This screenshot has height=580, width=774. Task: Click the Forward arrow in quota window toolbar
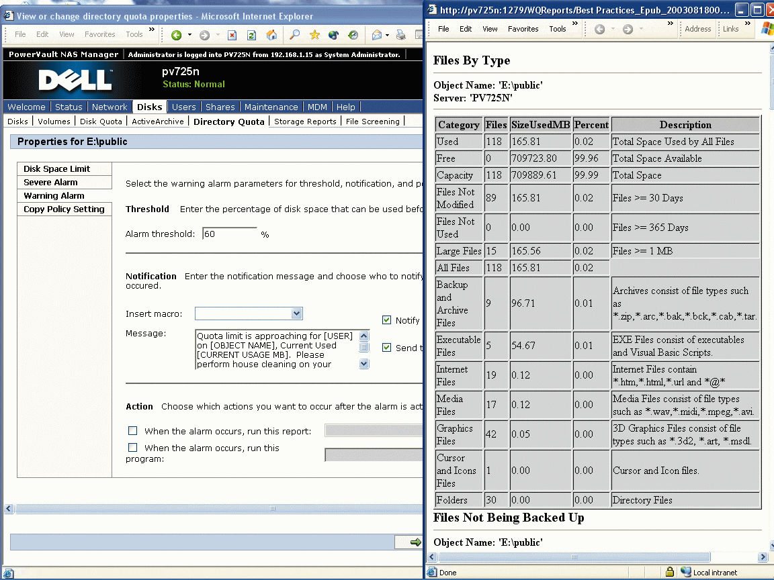(204, 35)
